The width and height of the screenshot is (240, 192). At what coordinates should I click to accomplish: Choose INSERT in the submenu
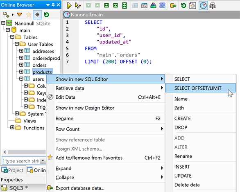pos(201,167)
